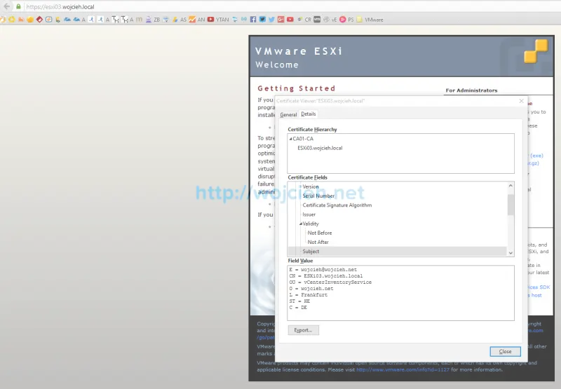Open the AS bookmark
Screen dimensions: 561x389
coord(180,20)
